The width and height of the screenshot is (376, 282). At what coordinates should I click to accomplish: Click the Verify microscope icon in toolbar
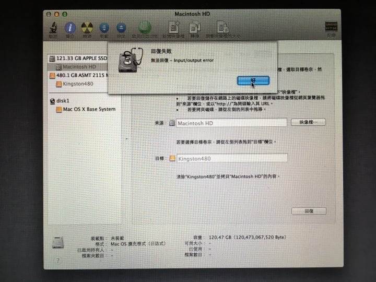point(53,28)
